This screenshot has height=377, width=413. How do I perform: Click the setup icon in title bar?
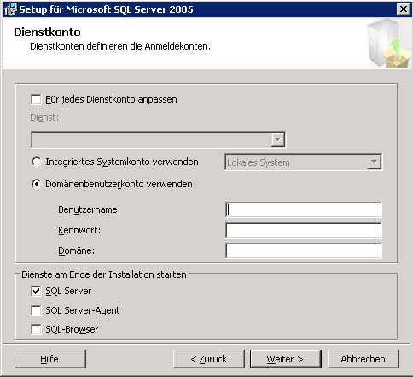point(10,9)
